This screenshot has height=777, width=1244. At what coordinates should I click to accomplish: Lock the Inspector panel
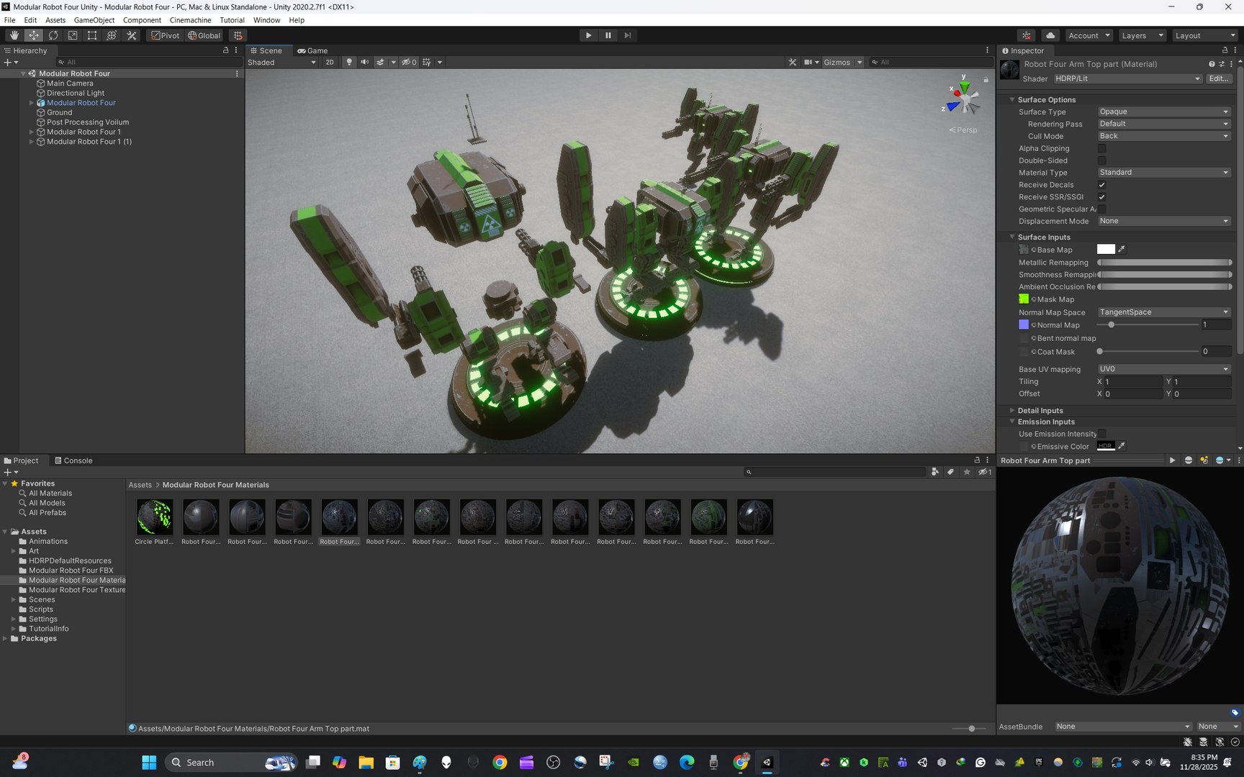click(1225, 50)
